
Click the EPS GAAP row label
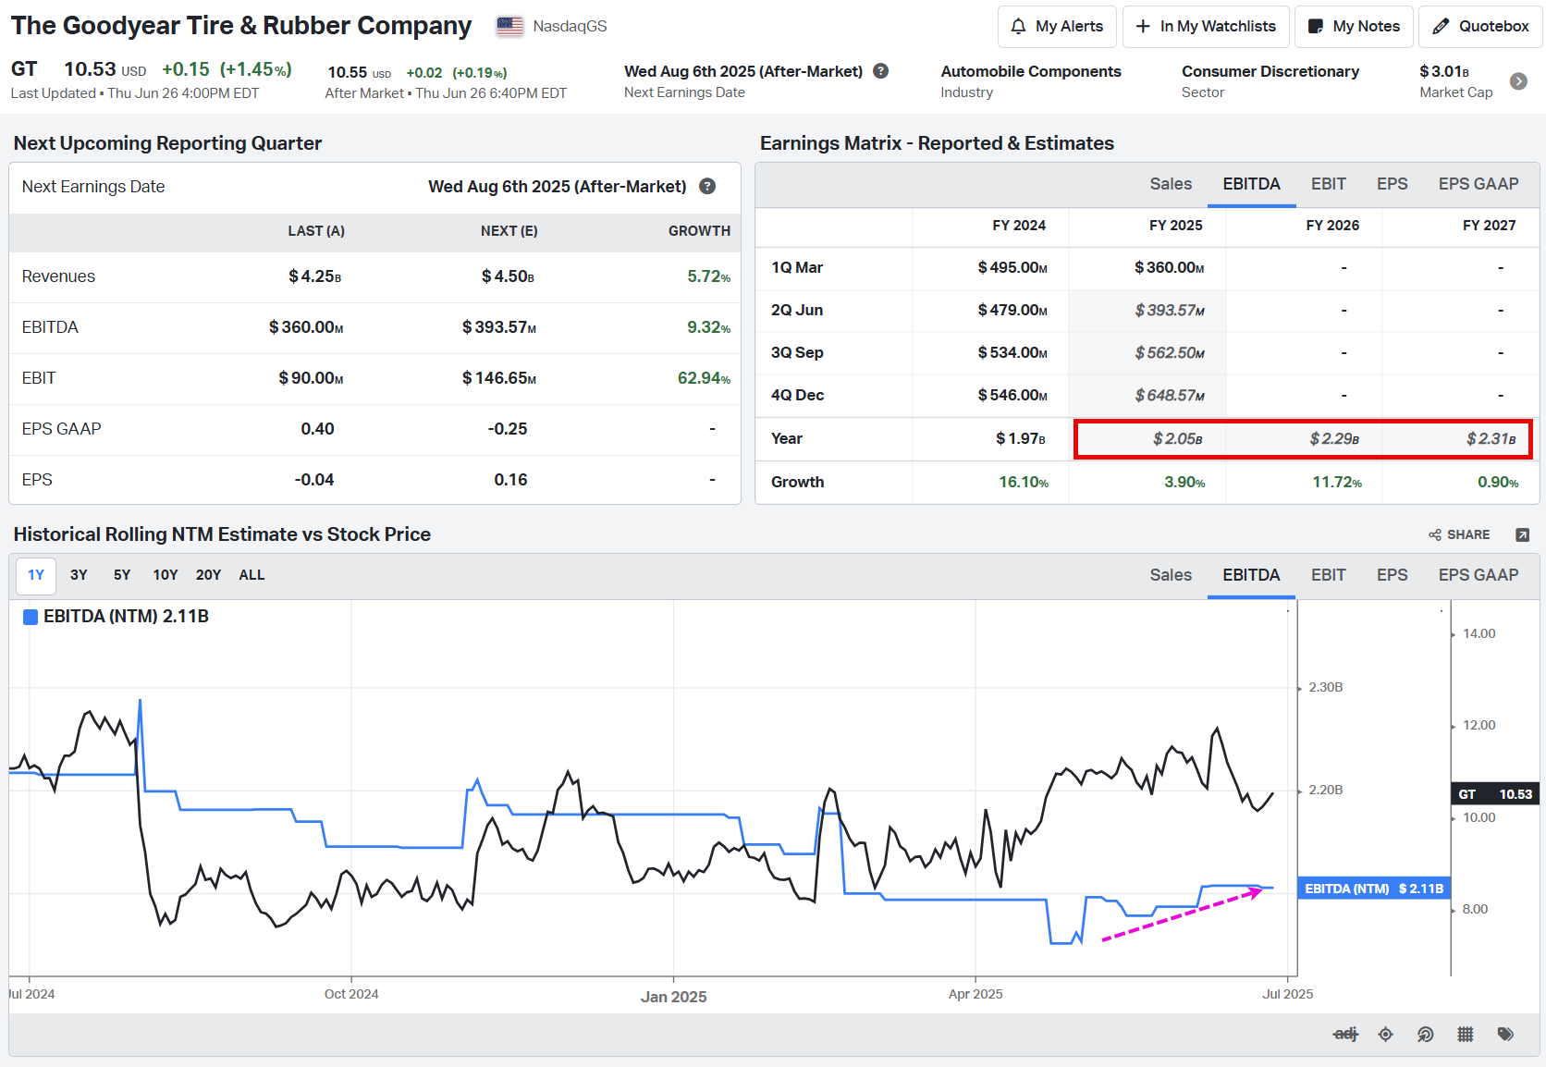pyautogui.click(x=61, y=429)
